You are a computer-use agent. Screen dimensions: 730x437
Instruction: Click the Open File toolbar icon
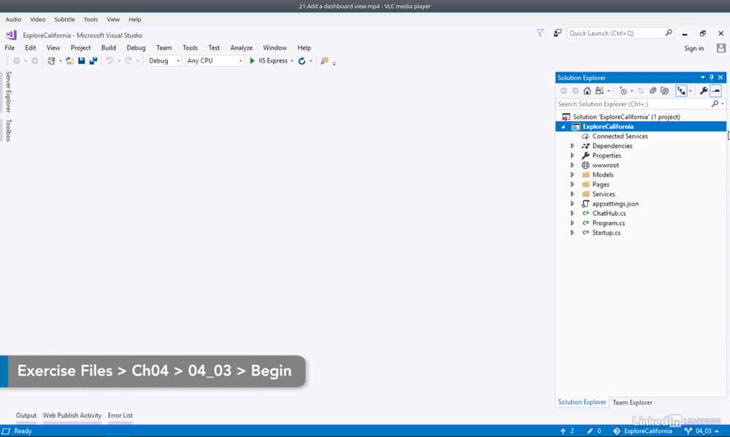pos(69,61)
